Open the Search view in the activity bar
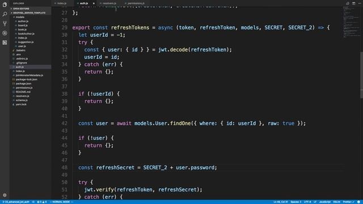Image resolution: width=363 pixels, height=204 pixels. (x=5, y=14)
